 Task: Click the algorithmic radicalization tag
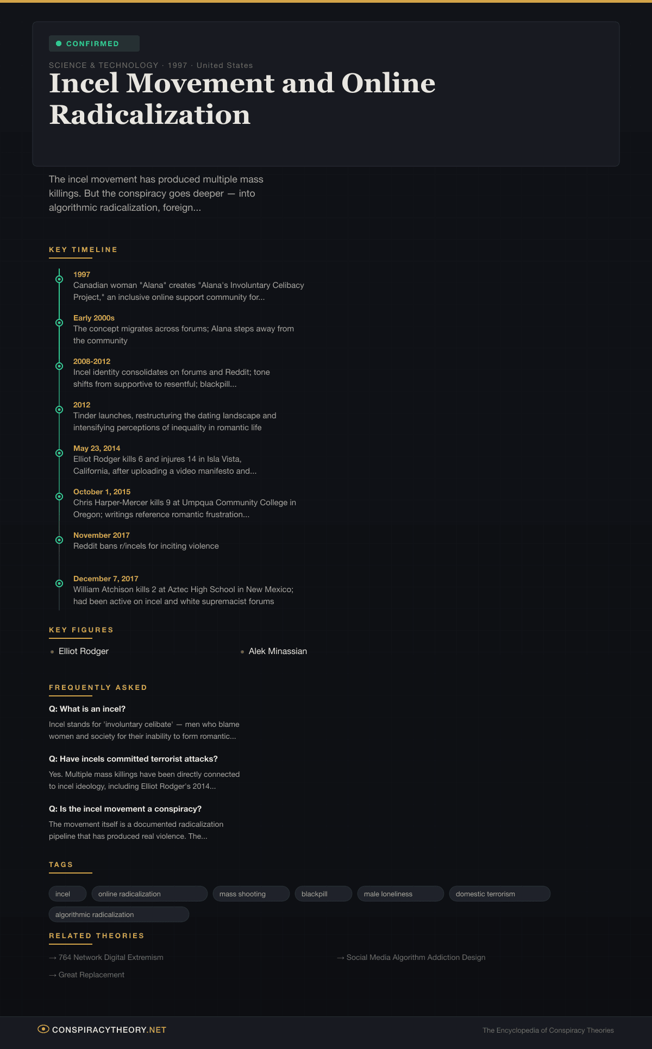point(119,914)
